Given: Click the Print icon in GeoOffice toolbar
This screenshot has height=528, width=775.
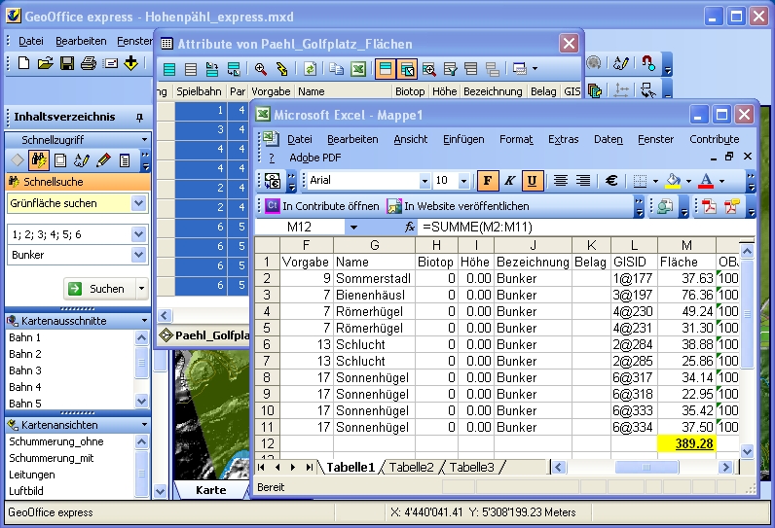Looking at the screenshot, I should [x=89, y=63].
